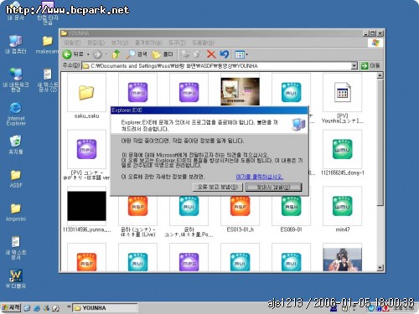Click the Internet Explorer quick launch icon
This screenshot has width=419, height=314.
[37, 308]
